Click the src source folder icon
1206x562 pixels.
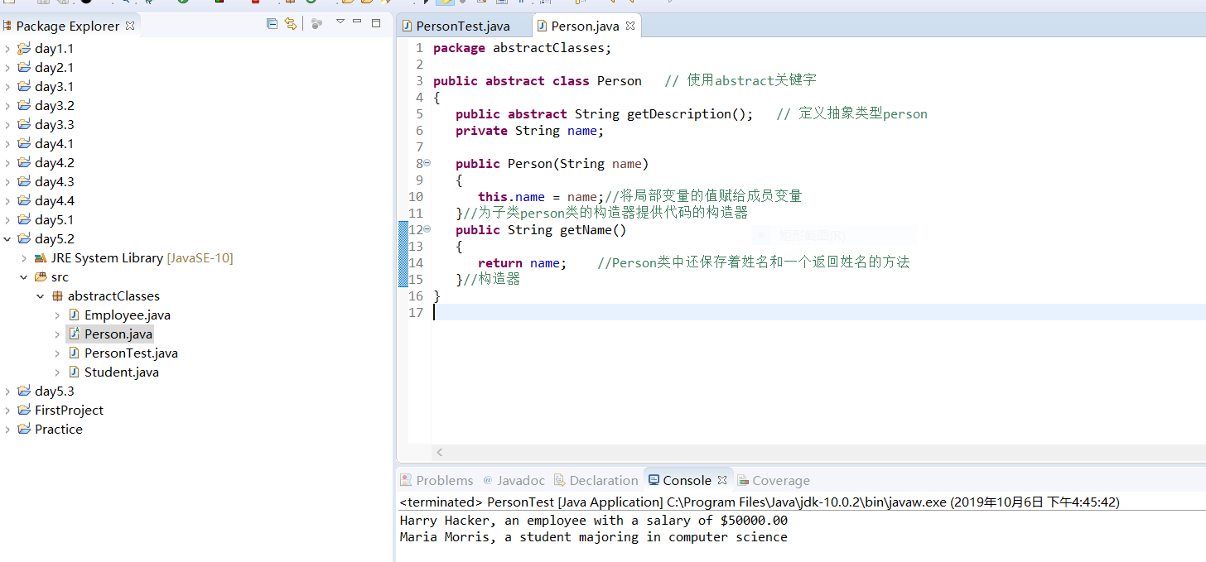41,277
